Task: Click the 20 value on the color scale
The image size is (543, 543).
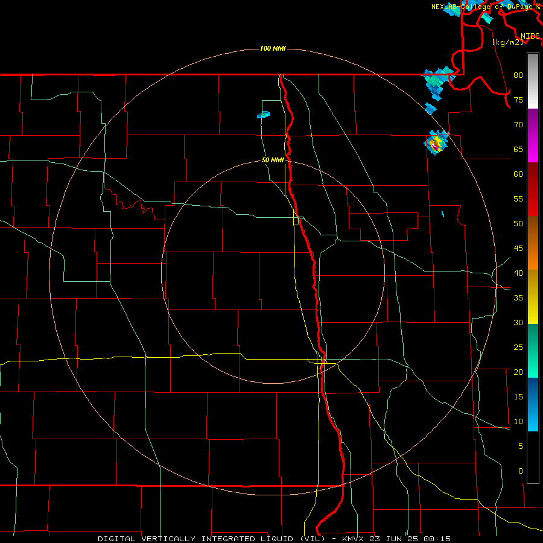Action: [x=518, y=372]
